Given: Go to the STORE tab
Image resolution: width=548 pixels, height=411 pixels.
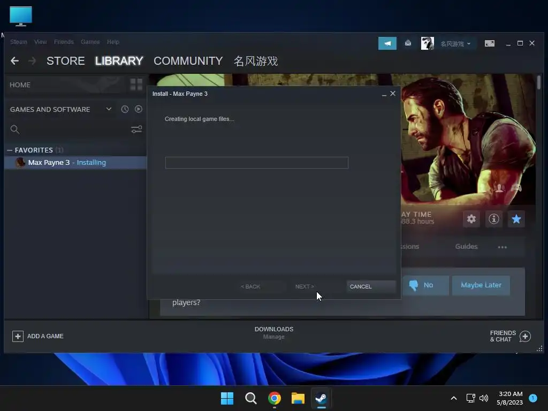Looking at the screenshot, I should coord(66,61).
